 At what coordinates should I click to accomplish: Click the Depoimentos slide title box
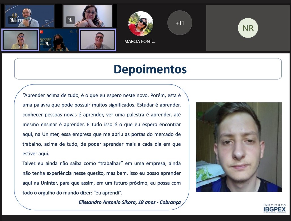tap(148, 69)
